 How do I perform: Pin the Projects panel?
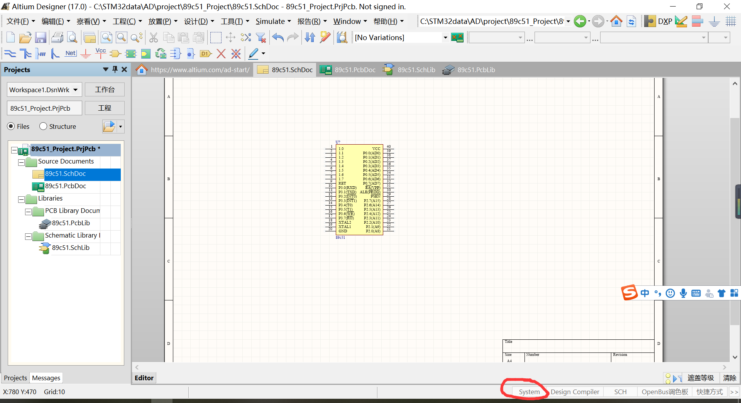click(x=115, y=69)
